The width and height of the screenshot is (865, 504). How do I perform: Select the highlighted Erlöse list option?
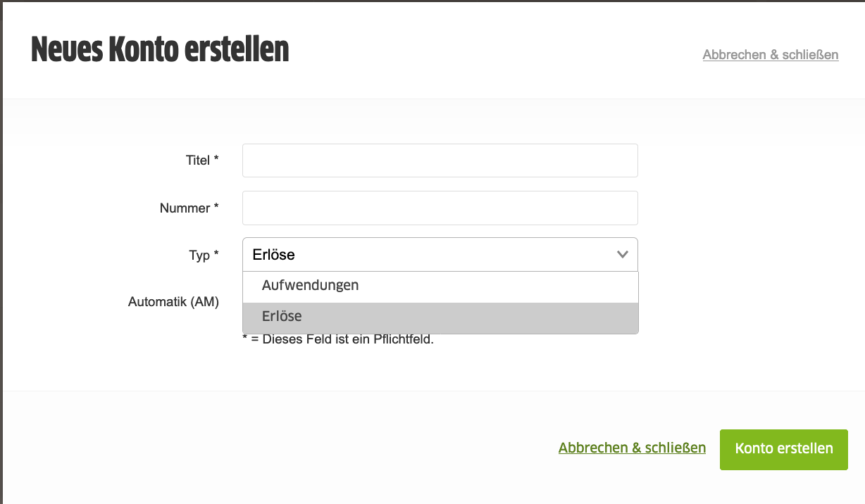(x=440, y=317)
